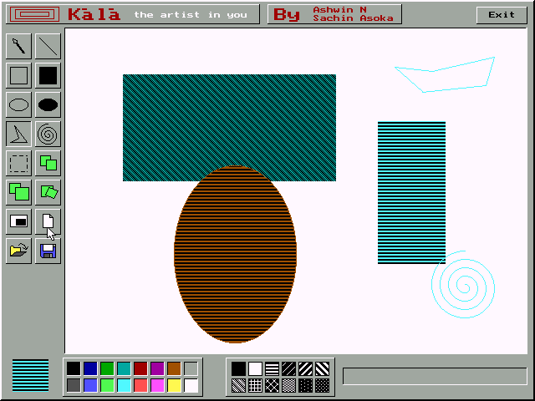Choose the hollow rectangle tool
Image resolution: width=535 pixels, height=401 pixels.
coord(18,76)
